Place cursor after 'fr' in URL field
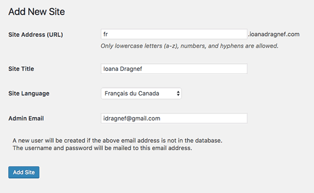Image resolution: width=314 pixels, height=193 pixels. pyautogui.click(x=108, y=34)
